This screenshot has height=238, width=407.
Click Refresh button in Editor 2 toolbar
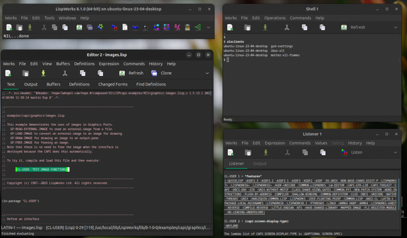click(x=131, y=73)
